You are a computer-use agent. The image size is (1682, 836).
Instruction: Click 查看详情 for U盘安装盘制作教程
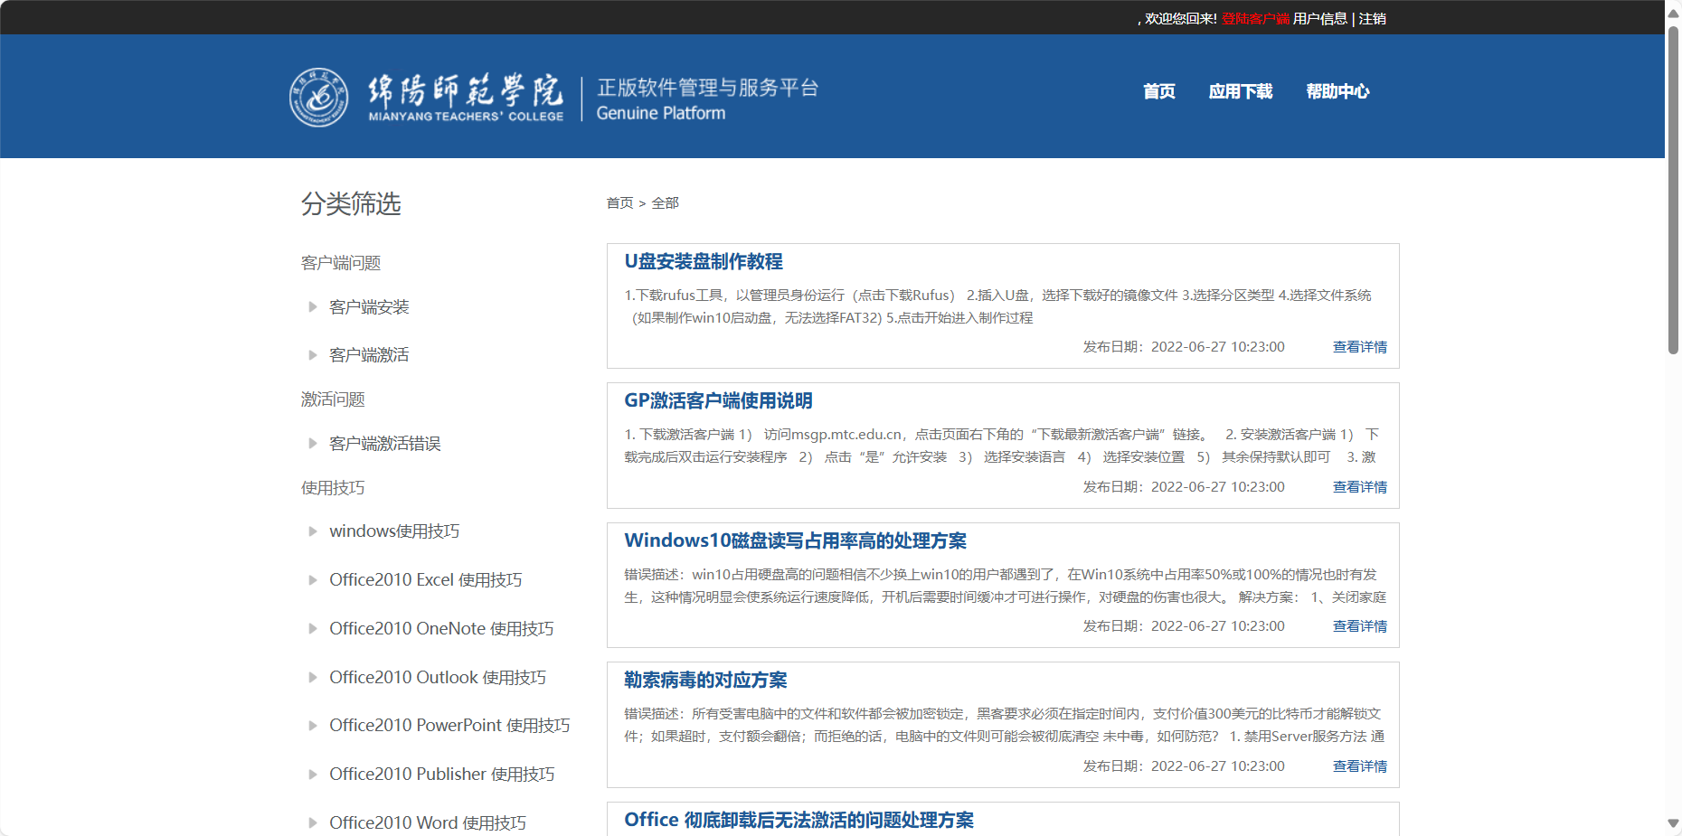point(1360,347)
